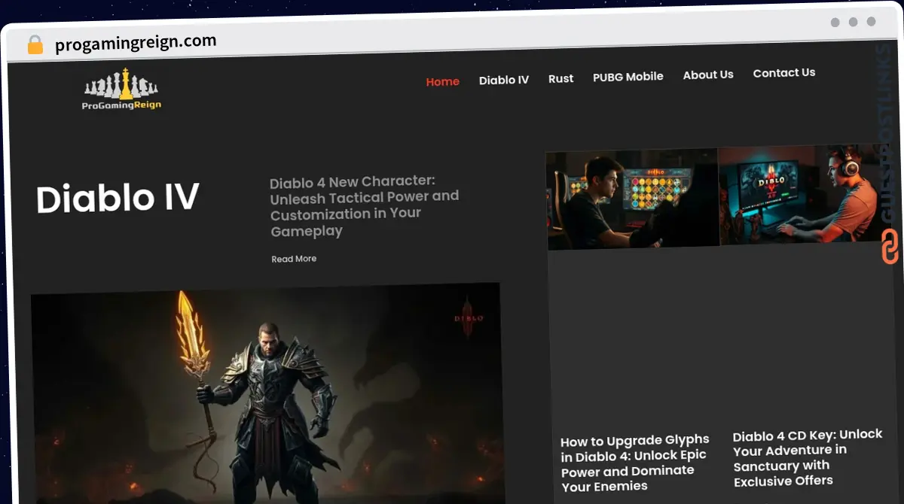Viewport: 904px width, 504px height.
Task: Click the progamingreign.com address text
Action: click(x=136, y=43)
